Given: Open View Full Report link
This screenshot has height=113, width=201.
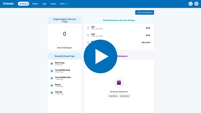Looking at the screenshot, I should [64, 48].
